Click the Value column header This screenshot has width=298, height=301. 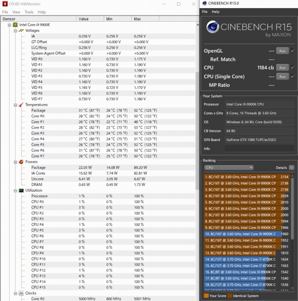pyautogui.click(x=90, y=19)
